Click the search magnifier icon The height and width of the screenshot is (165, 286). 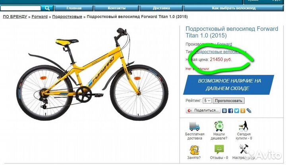click(x=47, y=8)
